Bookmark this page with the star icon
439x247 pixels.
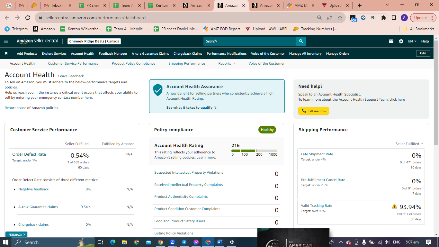[x=340, y=18]
